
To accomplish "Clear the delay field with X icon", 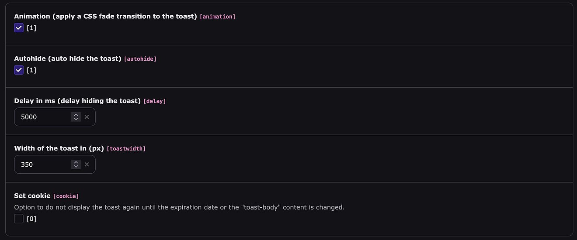I will (87, 117).
